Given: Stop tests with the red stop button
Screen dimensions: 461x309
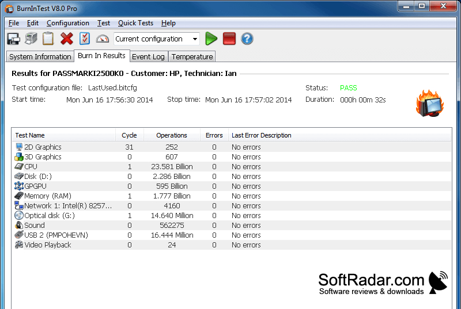Looking at the screenshot, I should 229,39.
